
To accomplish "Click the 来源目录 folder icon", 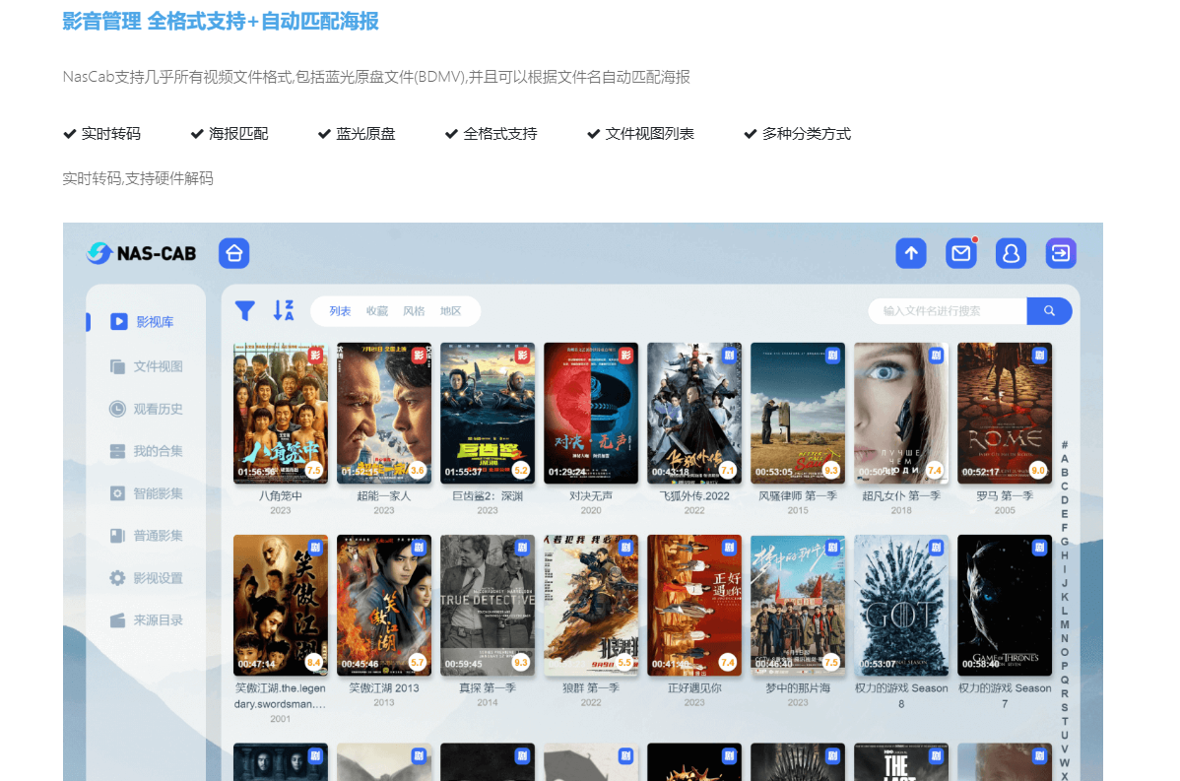I will (117, 620).
